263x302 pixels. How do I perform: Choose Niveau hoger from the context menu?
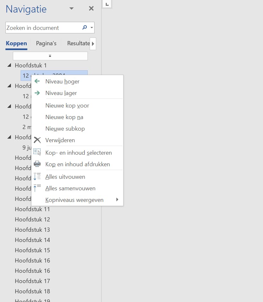77,82
